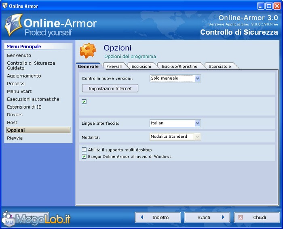Image resolution: width=283 pixels, height=229 pixels.
Task: Switch to the Generale tab
Action: 88,66
